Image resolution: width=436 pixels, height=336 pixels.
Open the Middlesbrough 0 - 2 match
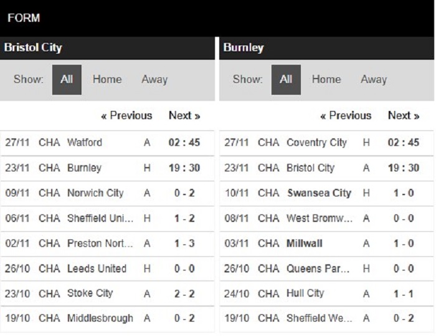[x=107, y=319]
